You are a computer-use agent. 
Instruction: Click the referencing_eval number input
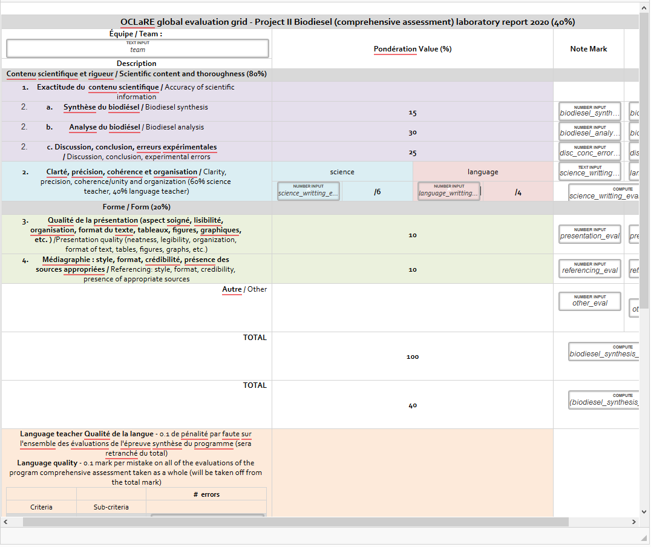[x=589, y=268]
